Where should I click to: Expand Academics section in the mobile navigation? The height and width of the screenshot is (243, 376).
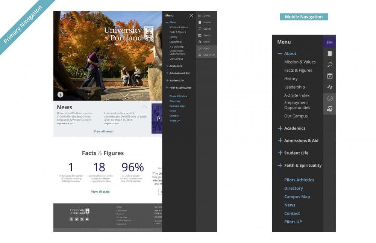pyautogui.click(x=280, y=128)
